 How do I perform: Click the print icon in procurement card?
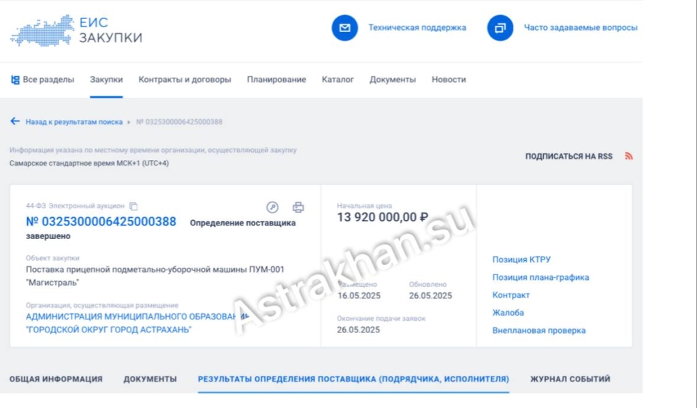(298, 207)
